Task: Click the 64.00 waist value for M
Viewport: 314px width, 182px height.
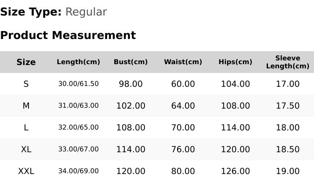Action: pyautogui.click(x=183, y=106)
